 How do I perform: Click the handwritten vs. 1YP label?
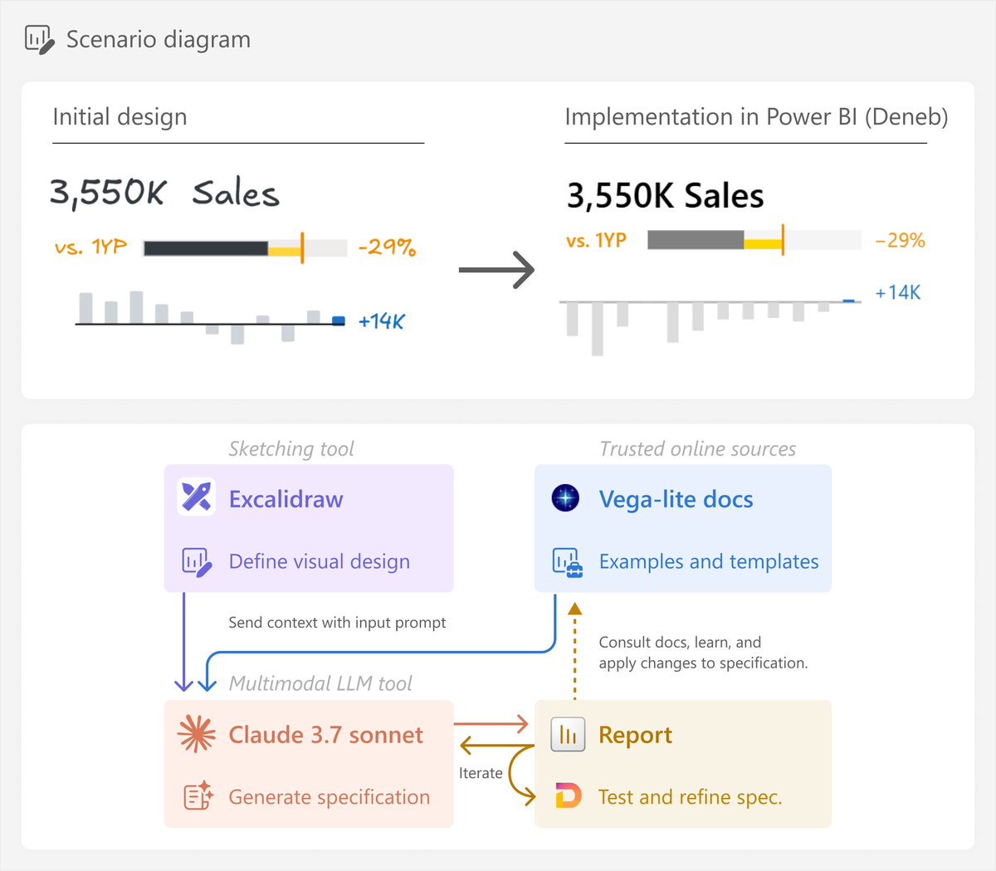point(90,247)
